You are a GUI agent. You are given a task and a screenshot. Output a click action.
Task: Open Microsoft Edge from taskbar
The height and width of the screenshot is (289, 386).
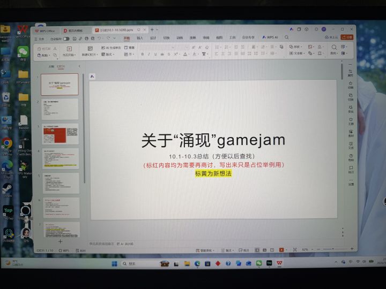coord(197,263)
